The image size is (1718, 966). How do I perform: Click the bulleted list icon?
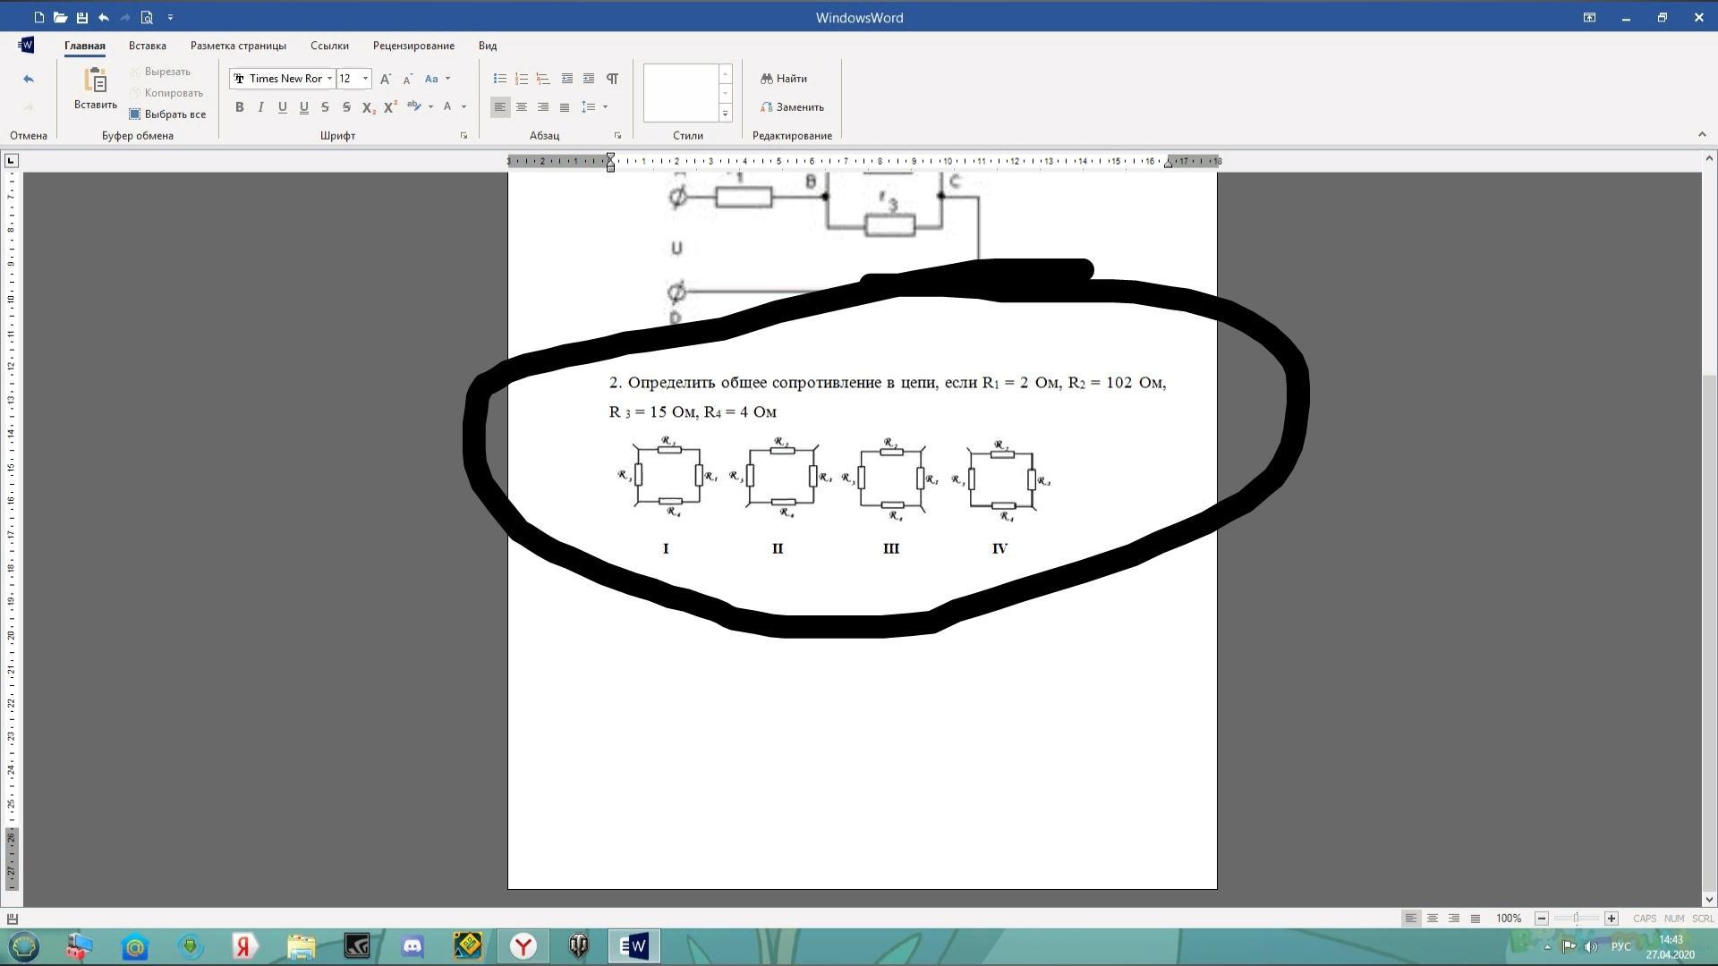(x=500, y=79)
